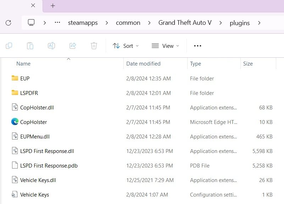
Task: Click the 2/8/2024 12:28 AM date
Action: pos(149,137)
